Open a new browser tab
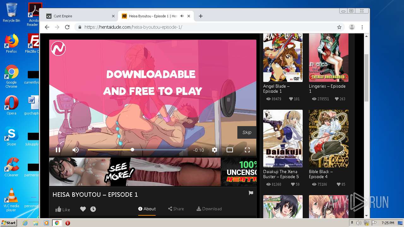 click(200, 16)
